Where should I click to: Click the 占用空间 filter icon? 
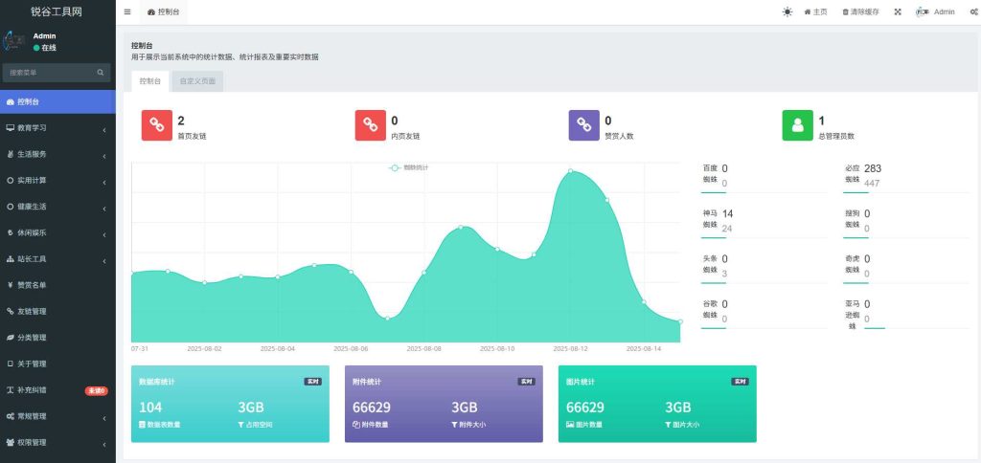[x=240, y=425]
